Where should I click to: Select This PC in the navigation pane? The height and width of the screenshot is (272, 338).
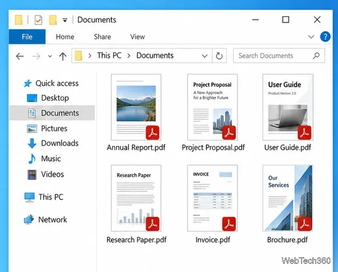point(51,197)
